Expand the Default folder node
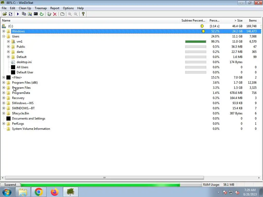The height and width of the screenshot is (197, 263). [x=8, y=57]
